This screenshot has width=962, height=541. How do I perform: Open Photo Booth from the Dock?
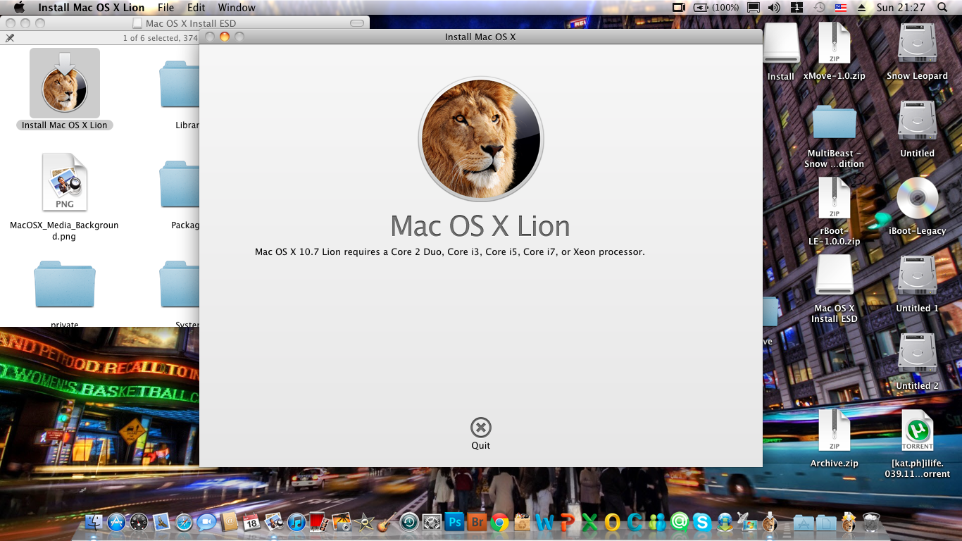pyautogui.click(x=319, y=522)
